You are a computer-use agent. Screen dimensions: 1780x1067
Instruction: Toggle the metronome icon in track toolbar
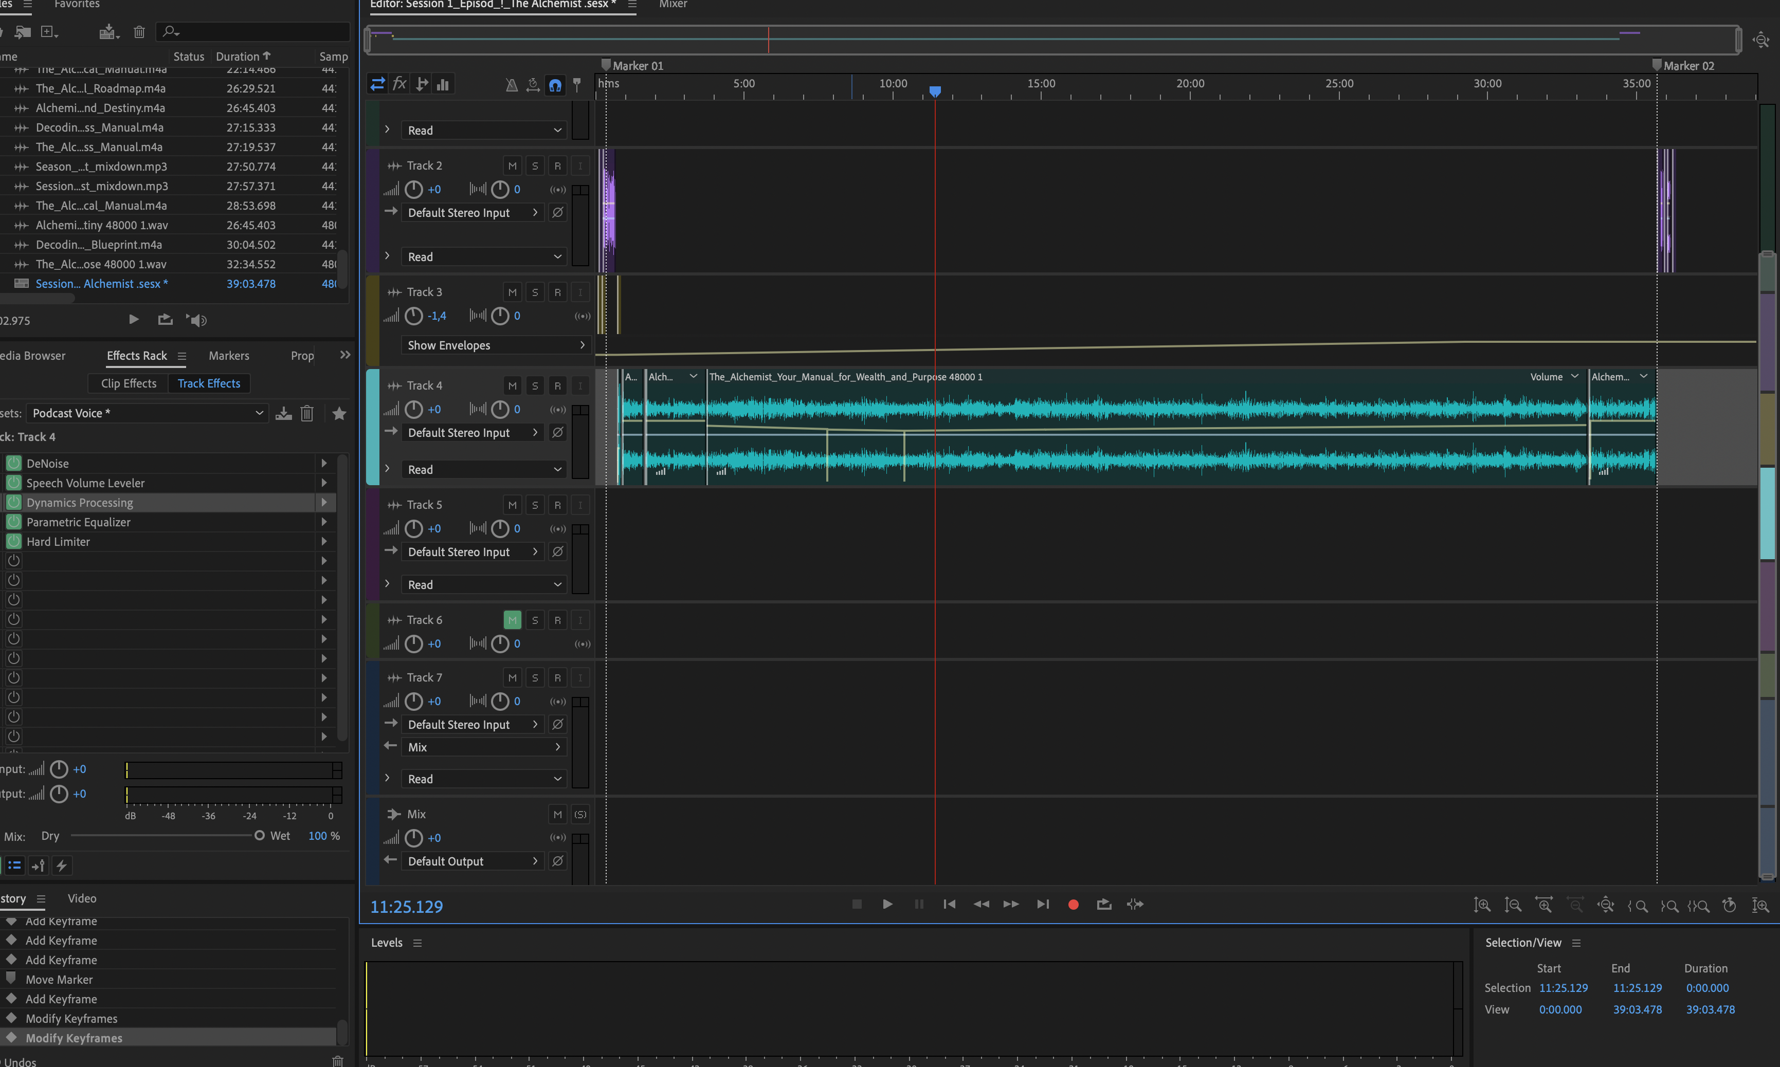click(512, 85)
